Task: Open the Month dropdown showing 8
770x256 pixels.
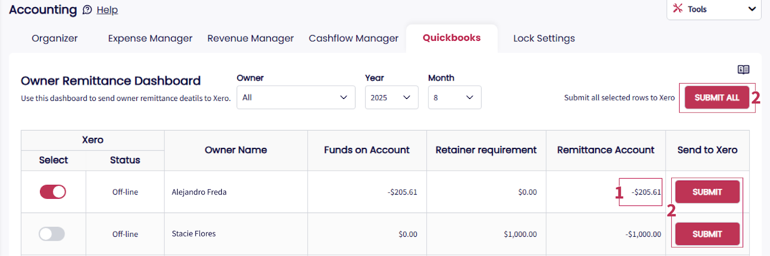Action: point(454,98)
